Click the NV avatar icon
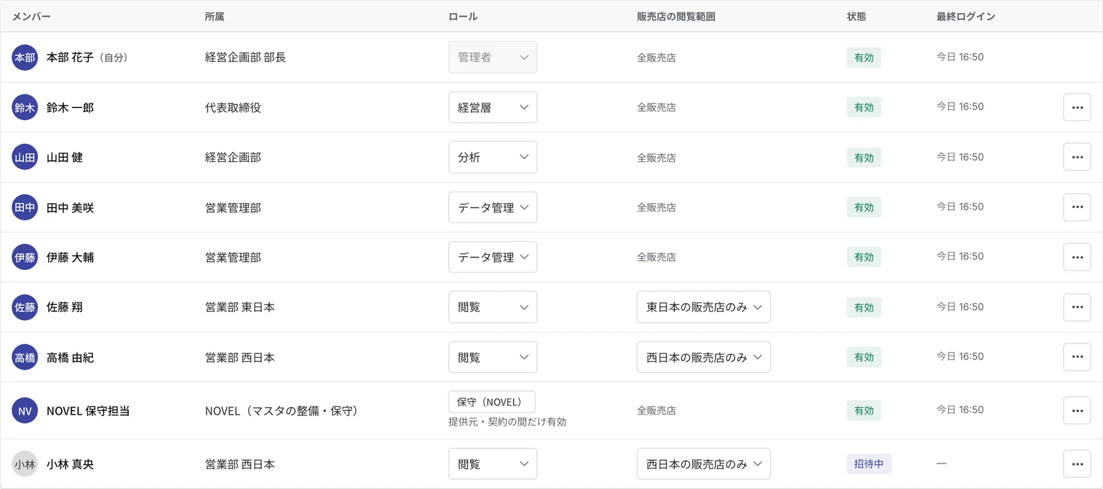This screenshot has width=1103, height=489. (25, 410)
